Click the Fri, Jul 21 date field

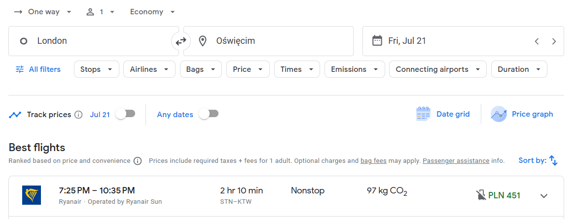(463, 41)
